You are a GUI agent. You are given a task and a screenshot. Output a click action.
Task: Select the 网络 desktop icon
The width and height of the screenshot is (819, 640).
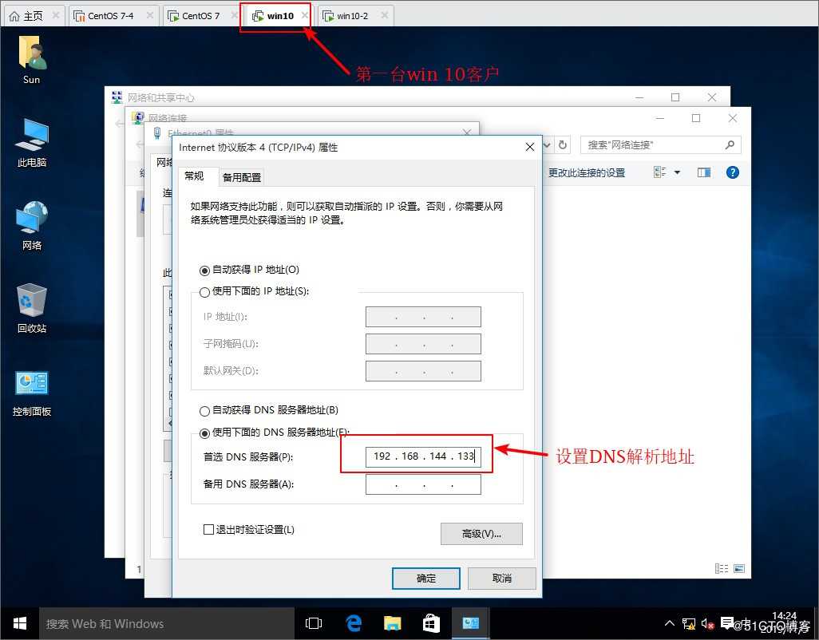click(x=32, y=225)
